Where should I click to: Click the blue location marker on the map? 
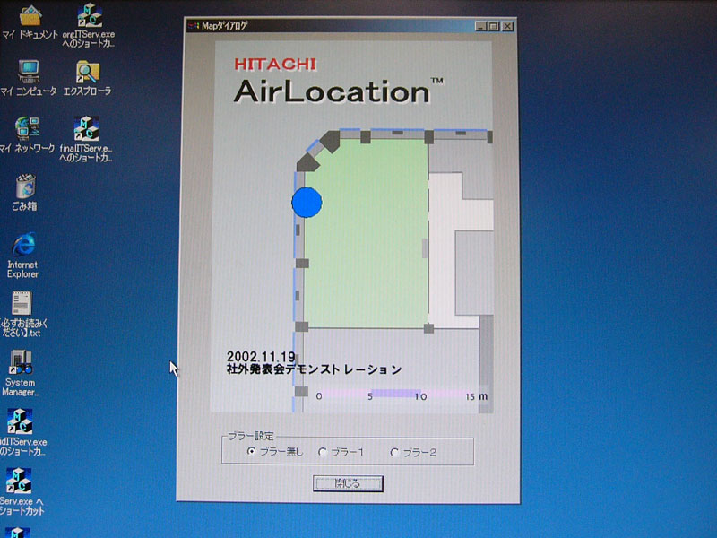click(x=307, y=203)
